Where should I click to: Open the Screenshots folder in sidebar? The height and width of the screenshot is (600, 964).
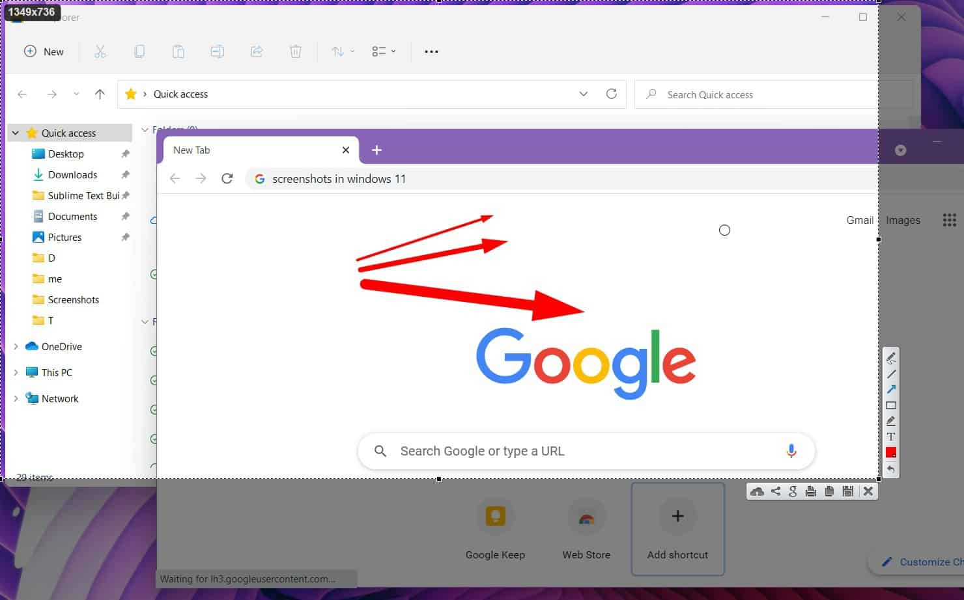73,300
